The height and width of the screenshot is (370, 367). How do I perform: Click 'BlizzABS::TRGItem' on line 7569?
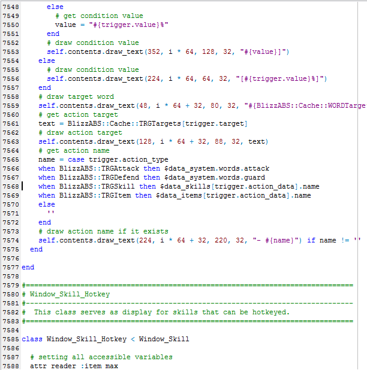click(x=95, y=195)
